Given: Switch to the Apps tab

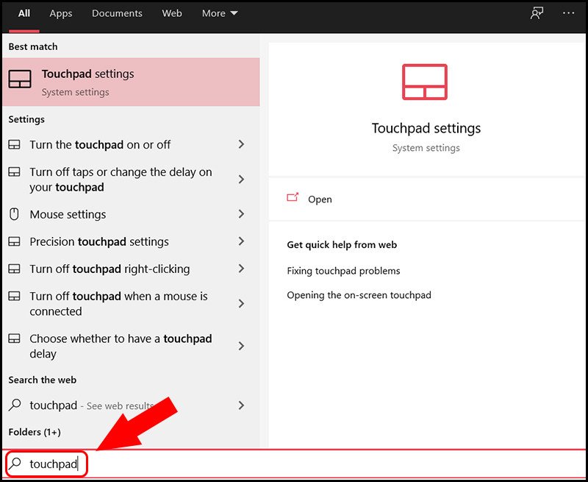Looking at the screenshot, I should click(x=61, y=13).
